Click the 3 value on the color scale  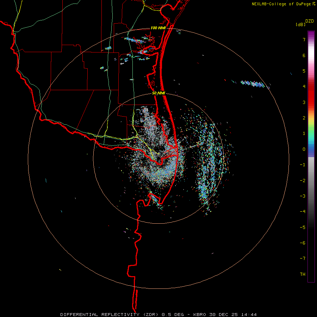point(304,102)
